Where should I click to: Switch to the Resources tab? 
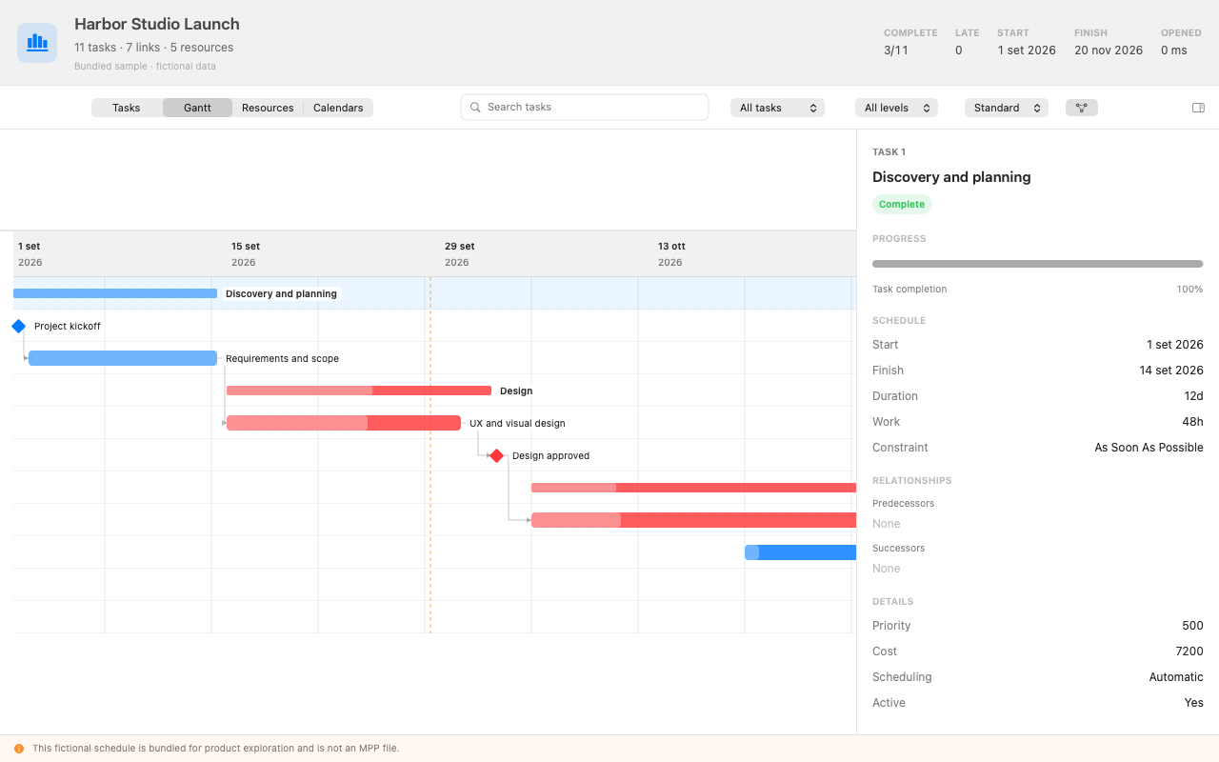[268, 108]
